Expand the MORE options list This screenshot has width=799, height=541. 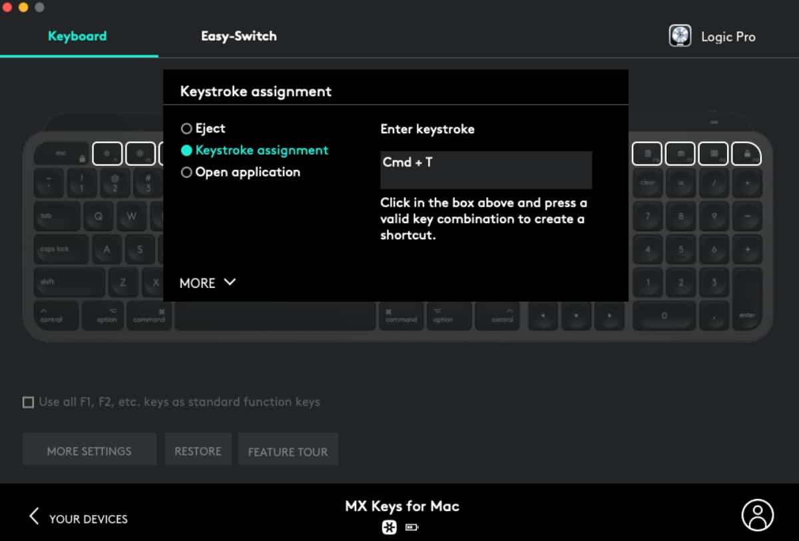(207, 283)
